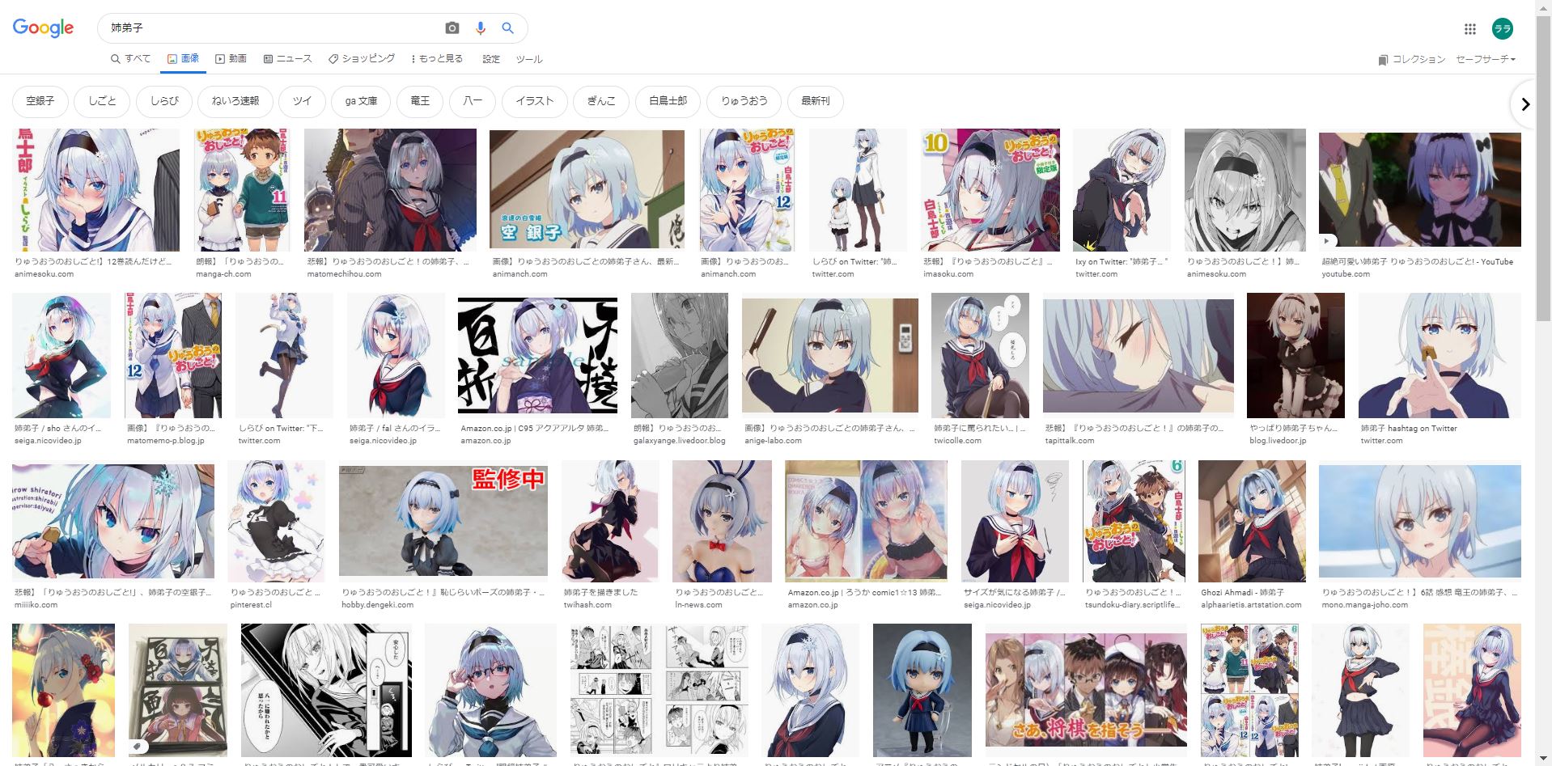Expand the セーフサーチ dropdown
The height and width of the screenshot is (766, 1552).
pos(1486,59)
